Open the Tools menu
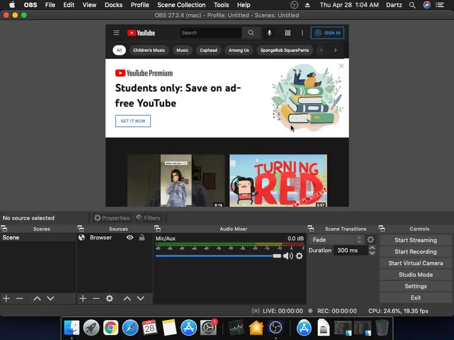The height and width of the screenshot is (340, 454). [221, 5]
